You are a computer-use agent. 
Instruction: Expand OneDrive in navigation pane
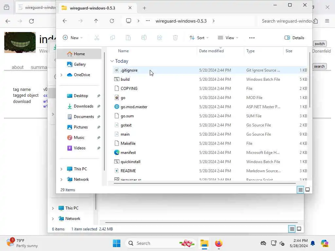coord(61,75)
